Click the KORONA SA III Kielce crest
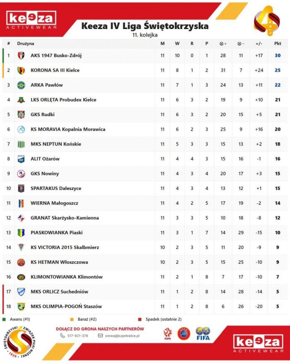Screen dimensions: 290x363 click(21, 71)
